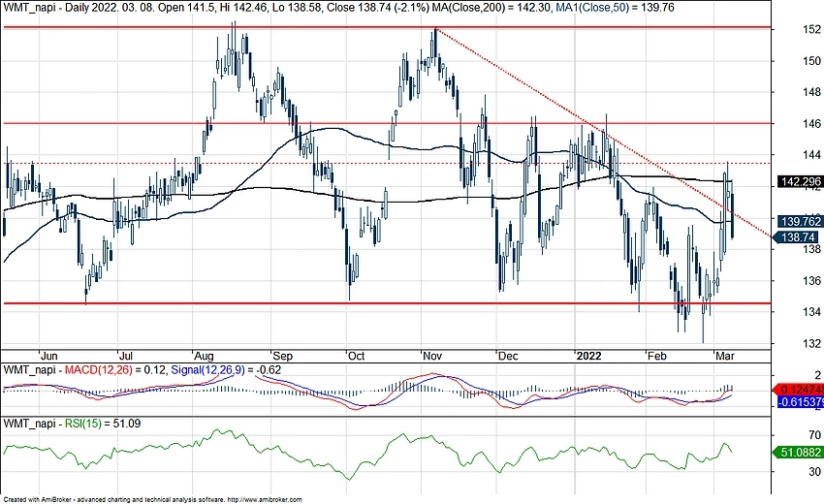Click the Feb month label on time axis
Screen dimensions: 824x504
pos(656,356)
